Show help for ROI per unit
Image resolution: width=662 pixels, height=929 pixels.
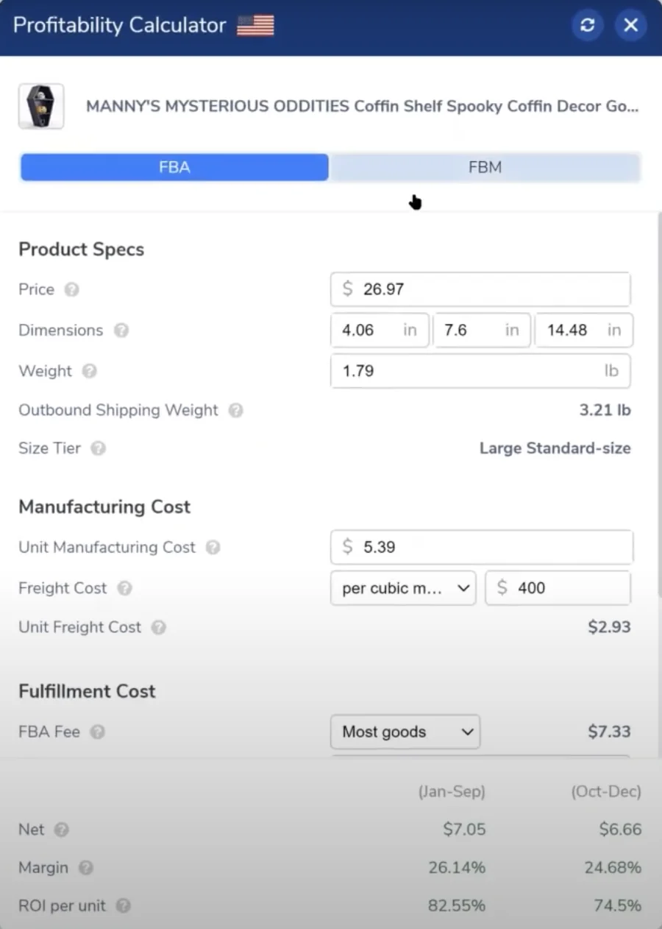coord(123,905)
